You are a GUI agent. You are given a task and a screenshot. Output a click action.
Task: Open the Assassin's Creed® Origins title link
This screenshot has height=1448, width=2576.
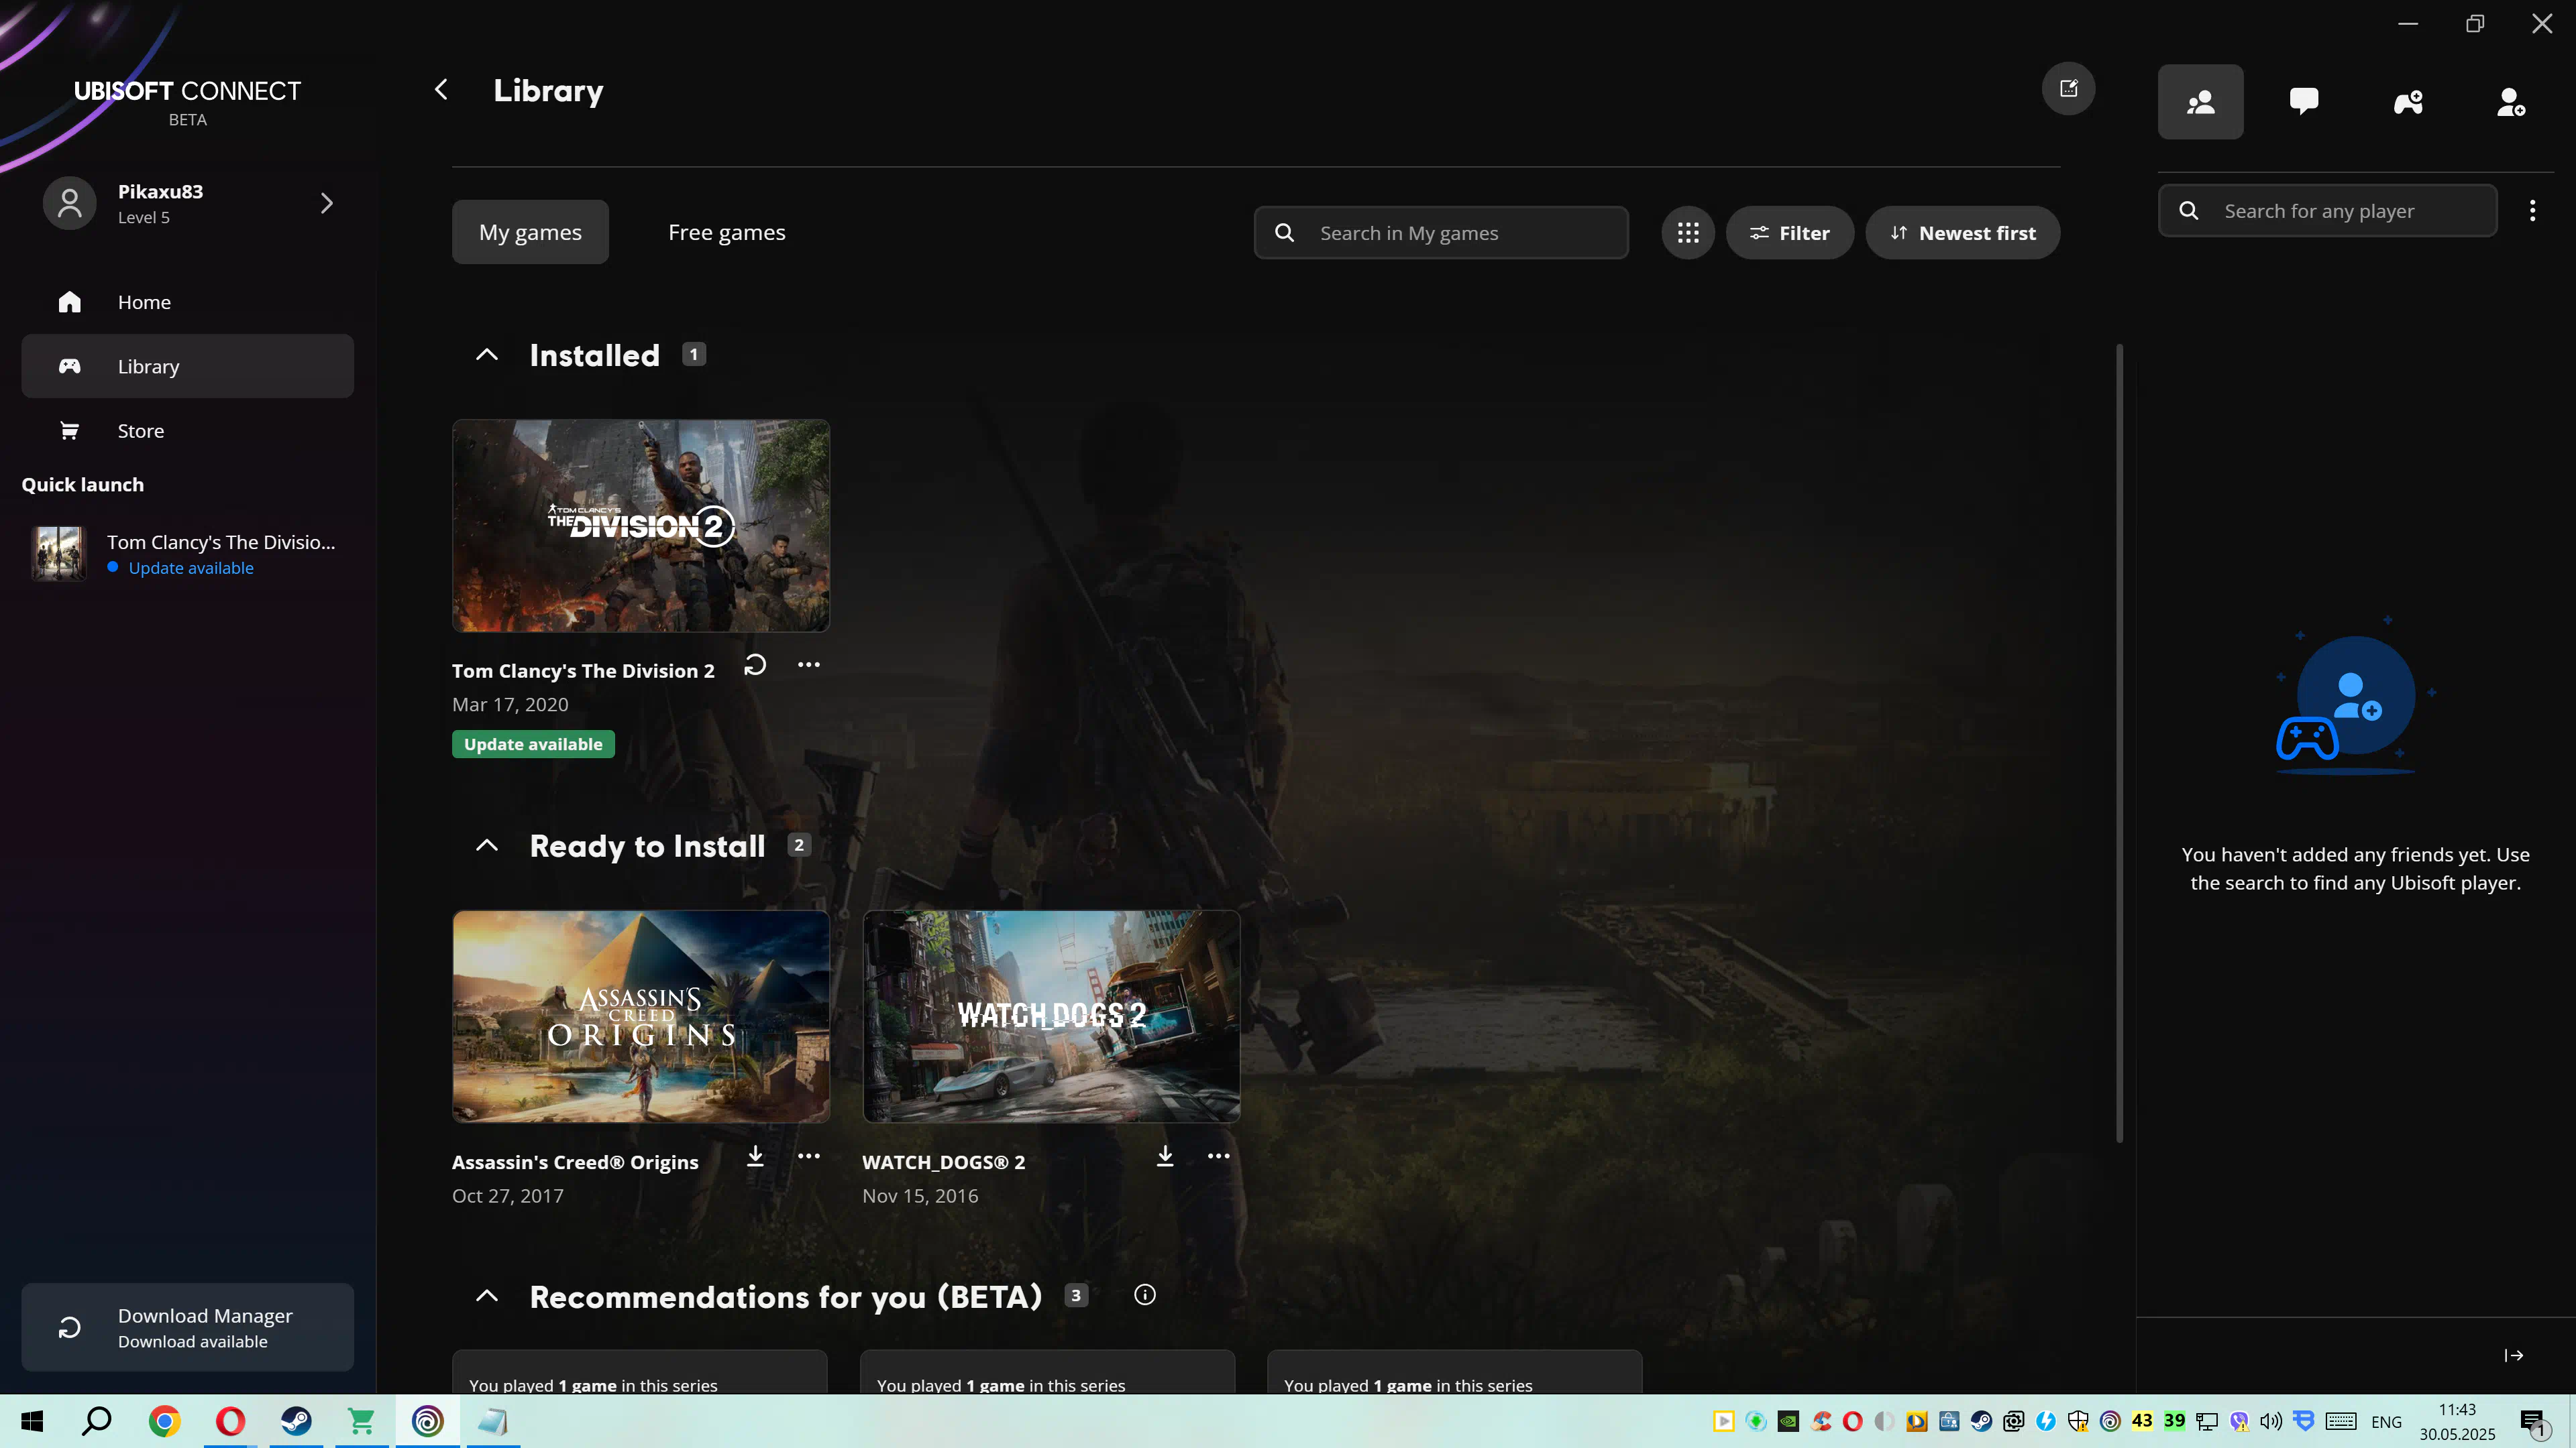coord(575,1162)
